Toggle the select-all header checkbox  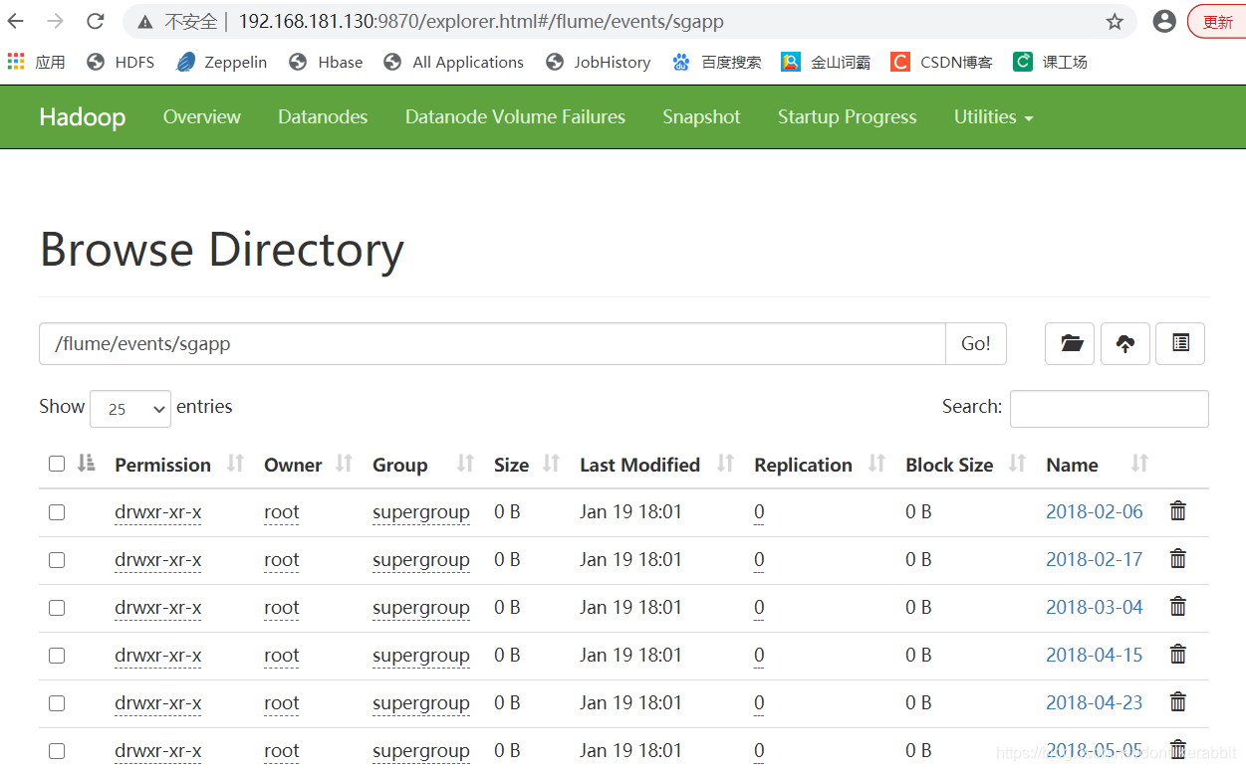[x=57, y=464]
